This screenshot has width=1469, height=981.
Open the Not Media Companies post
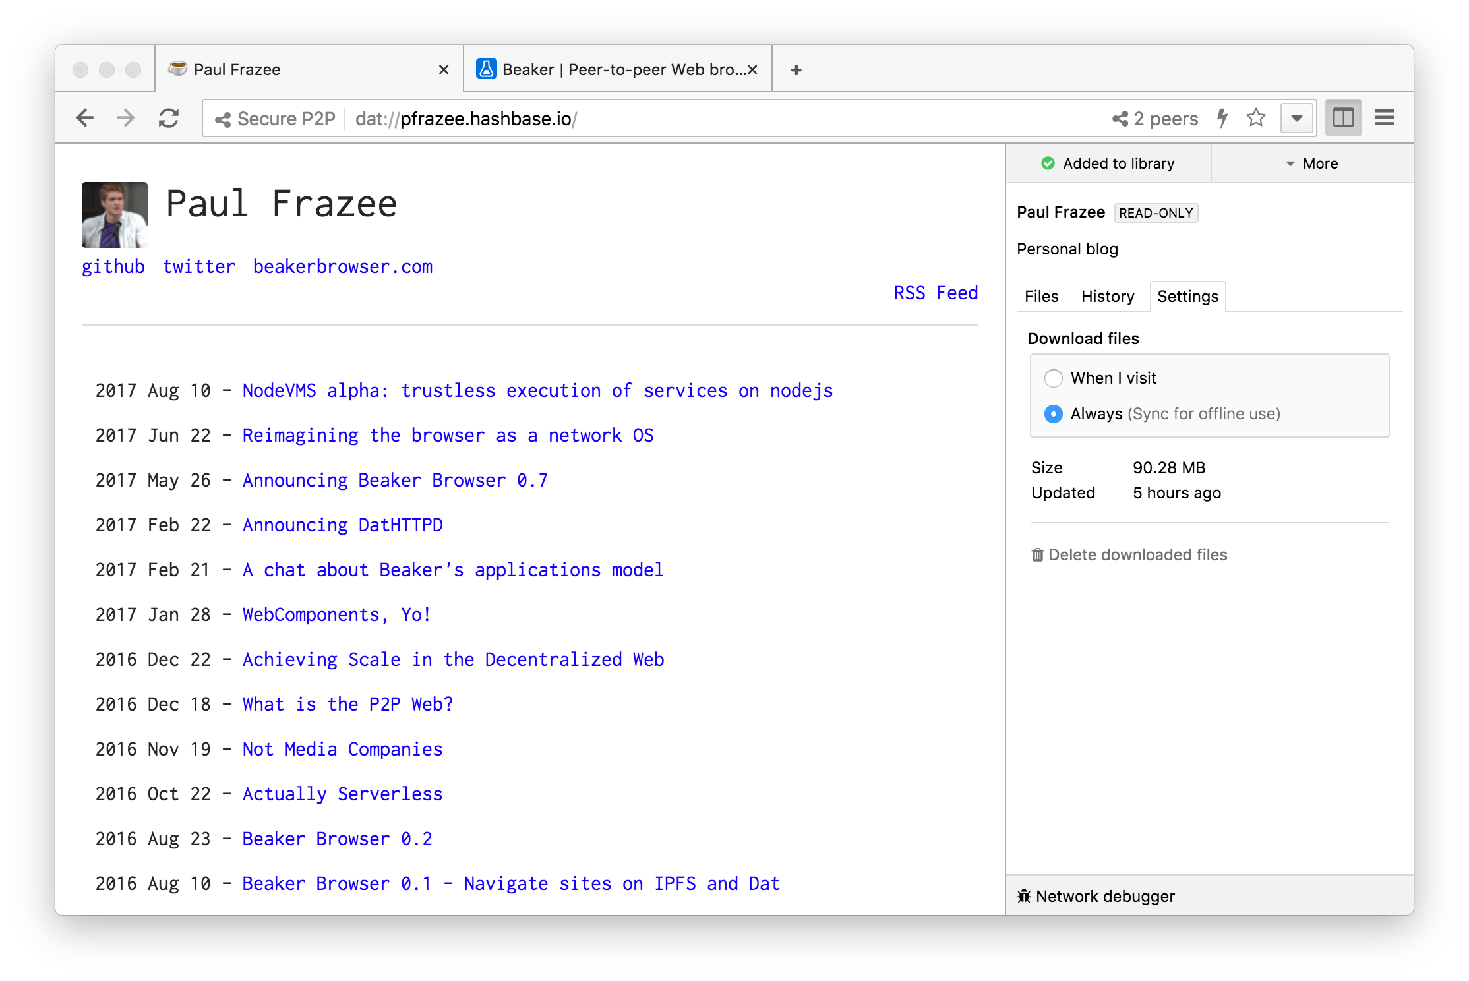(x=343, y=749)
